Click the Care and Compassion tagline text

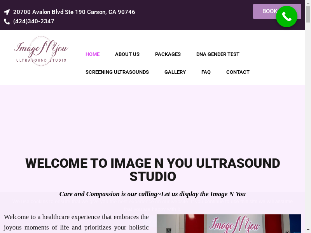pos(152,194)
